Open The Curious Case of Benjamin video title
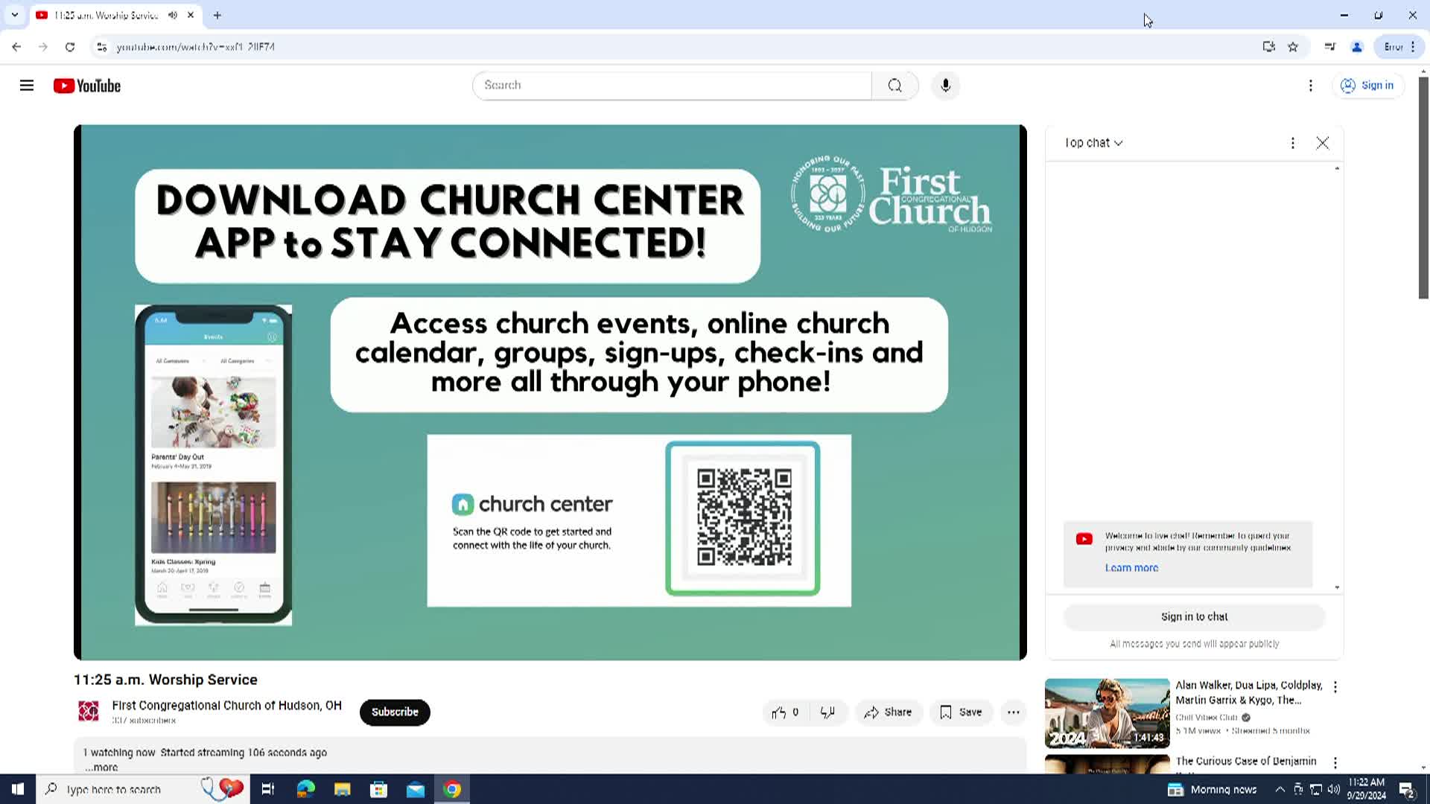The height and width of the screenshot is (804, 1430). coord(1246,761)
